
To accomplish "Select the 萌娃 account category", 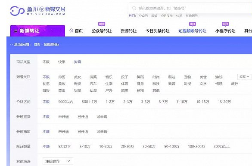I will [x=171, y=77].
